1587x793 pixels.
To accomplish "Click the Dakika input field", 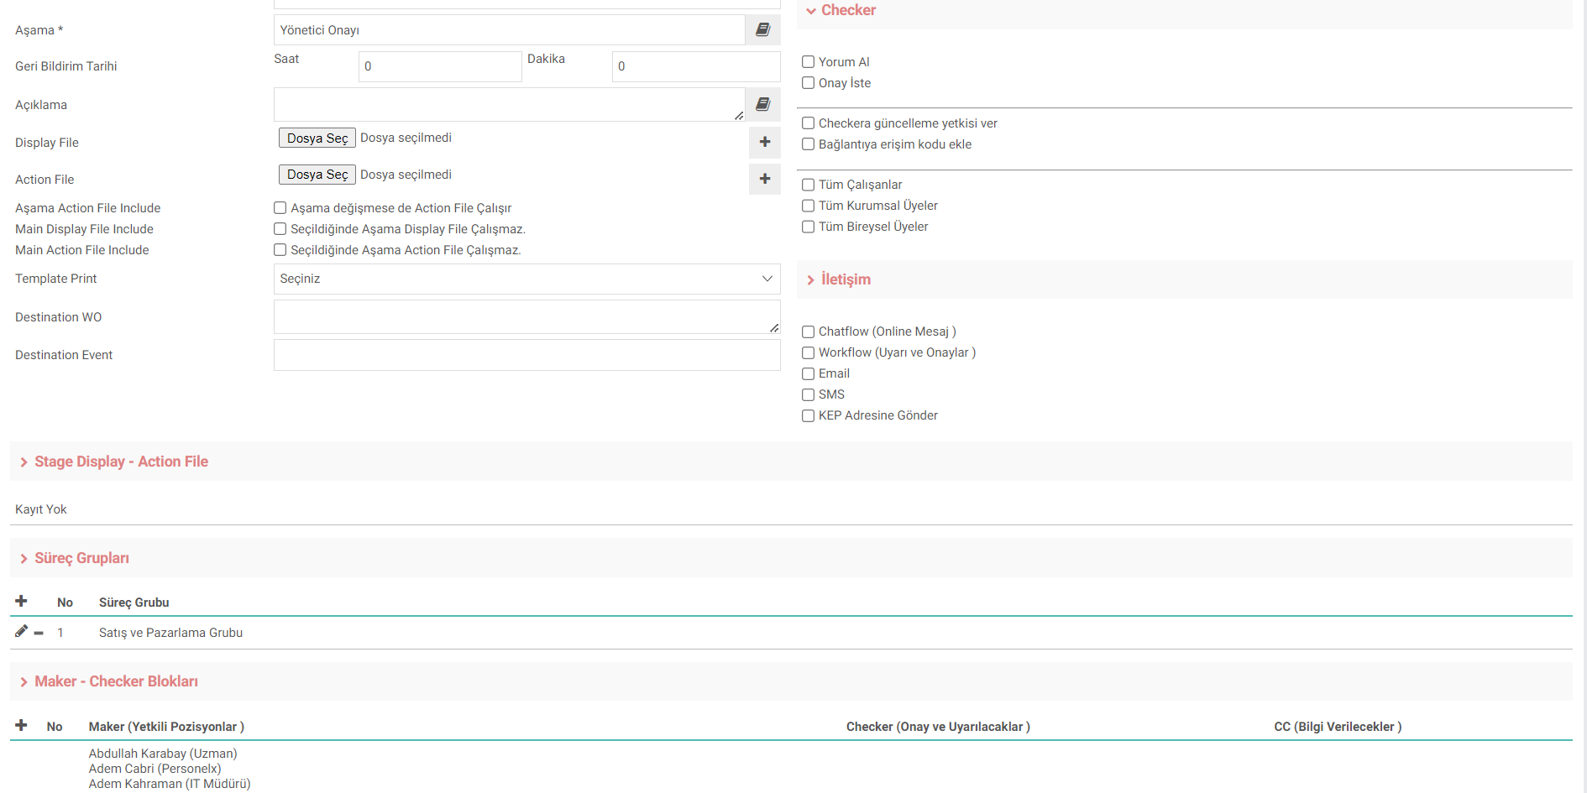I will [696, 66].
